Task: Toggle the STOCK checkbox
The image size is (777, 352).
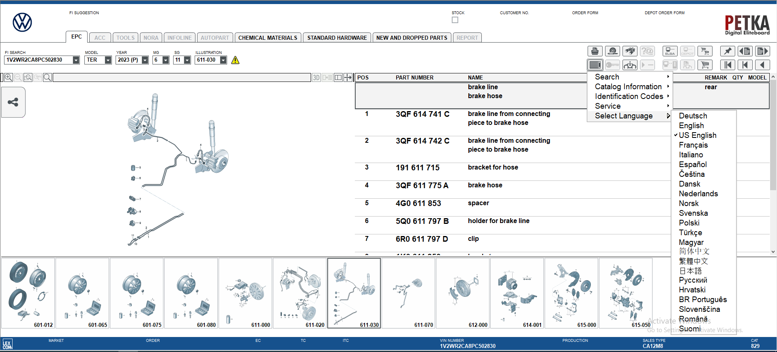Action: [455, 20]
